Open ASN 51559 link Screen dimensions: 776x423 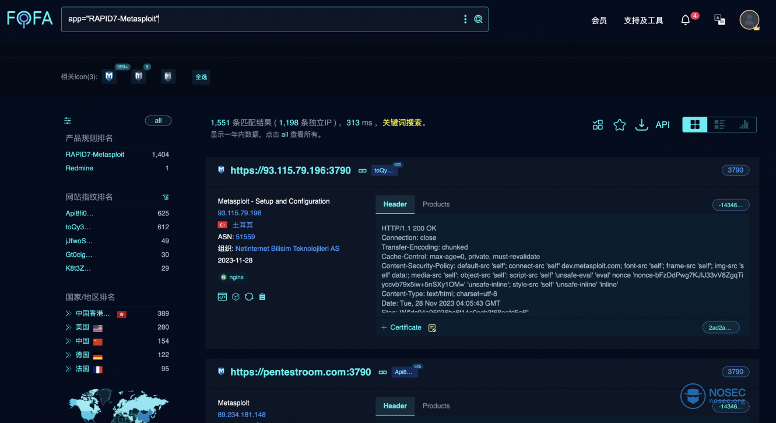click(245, 237)
